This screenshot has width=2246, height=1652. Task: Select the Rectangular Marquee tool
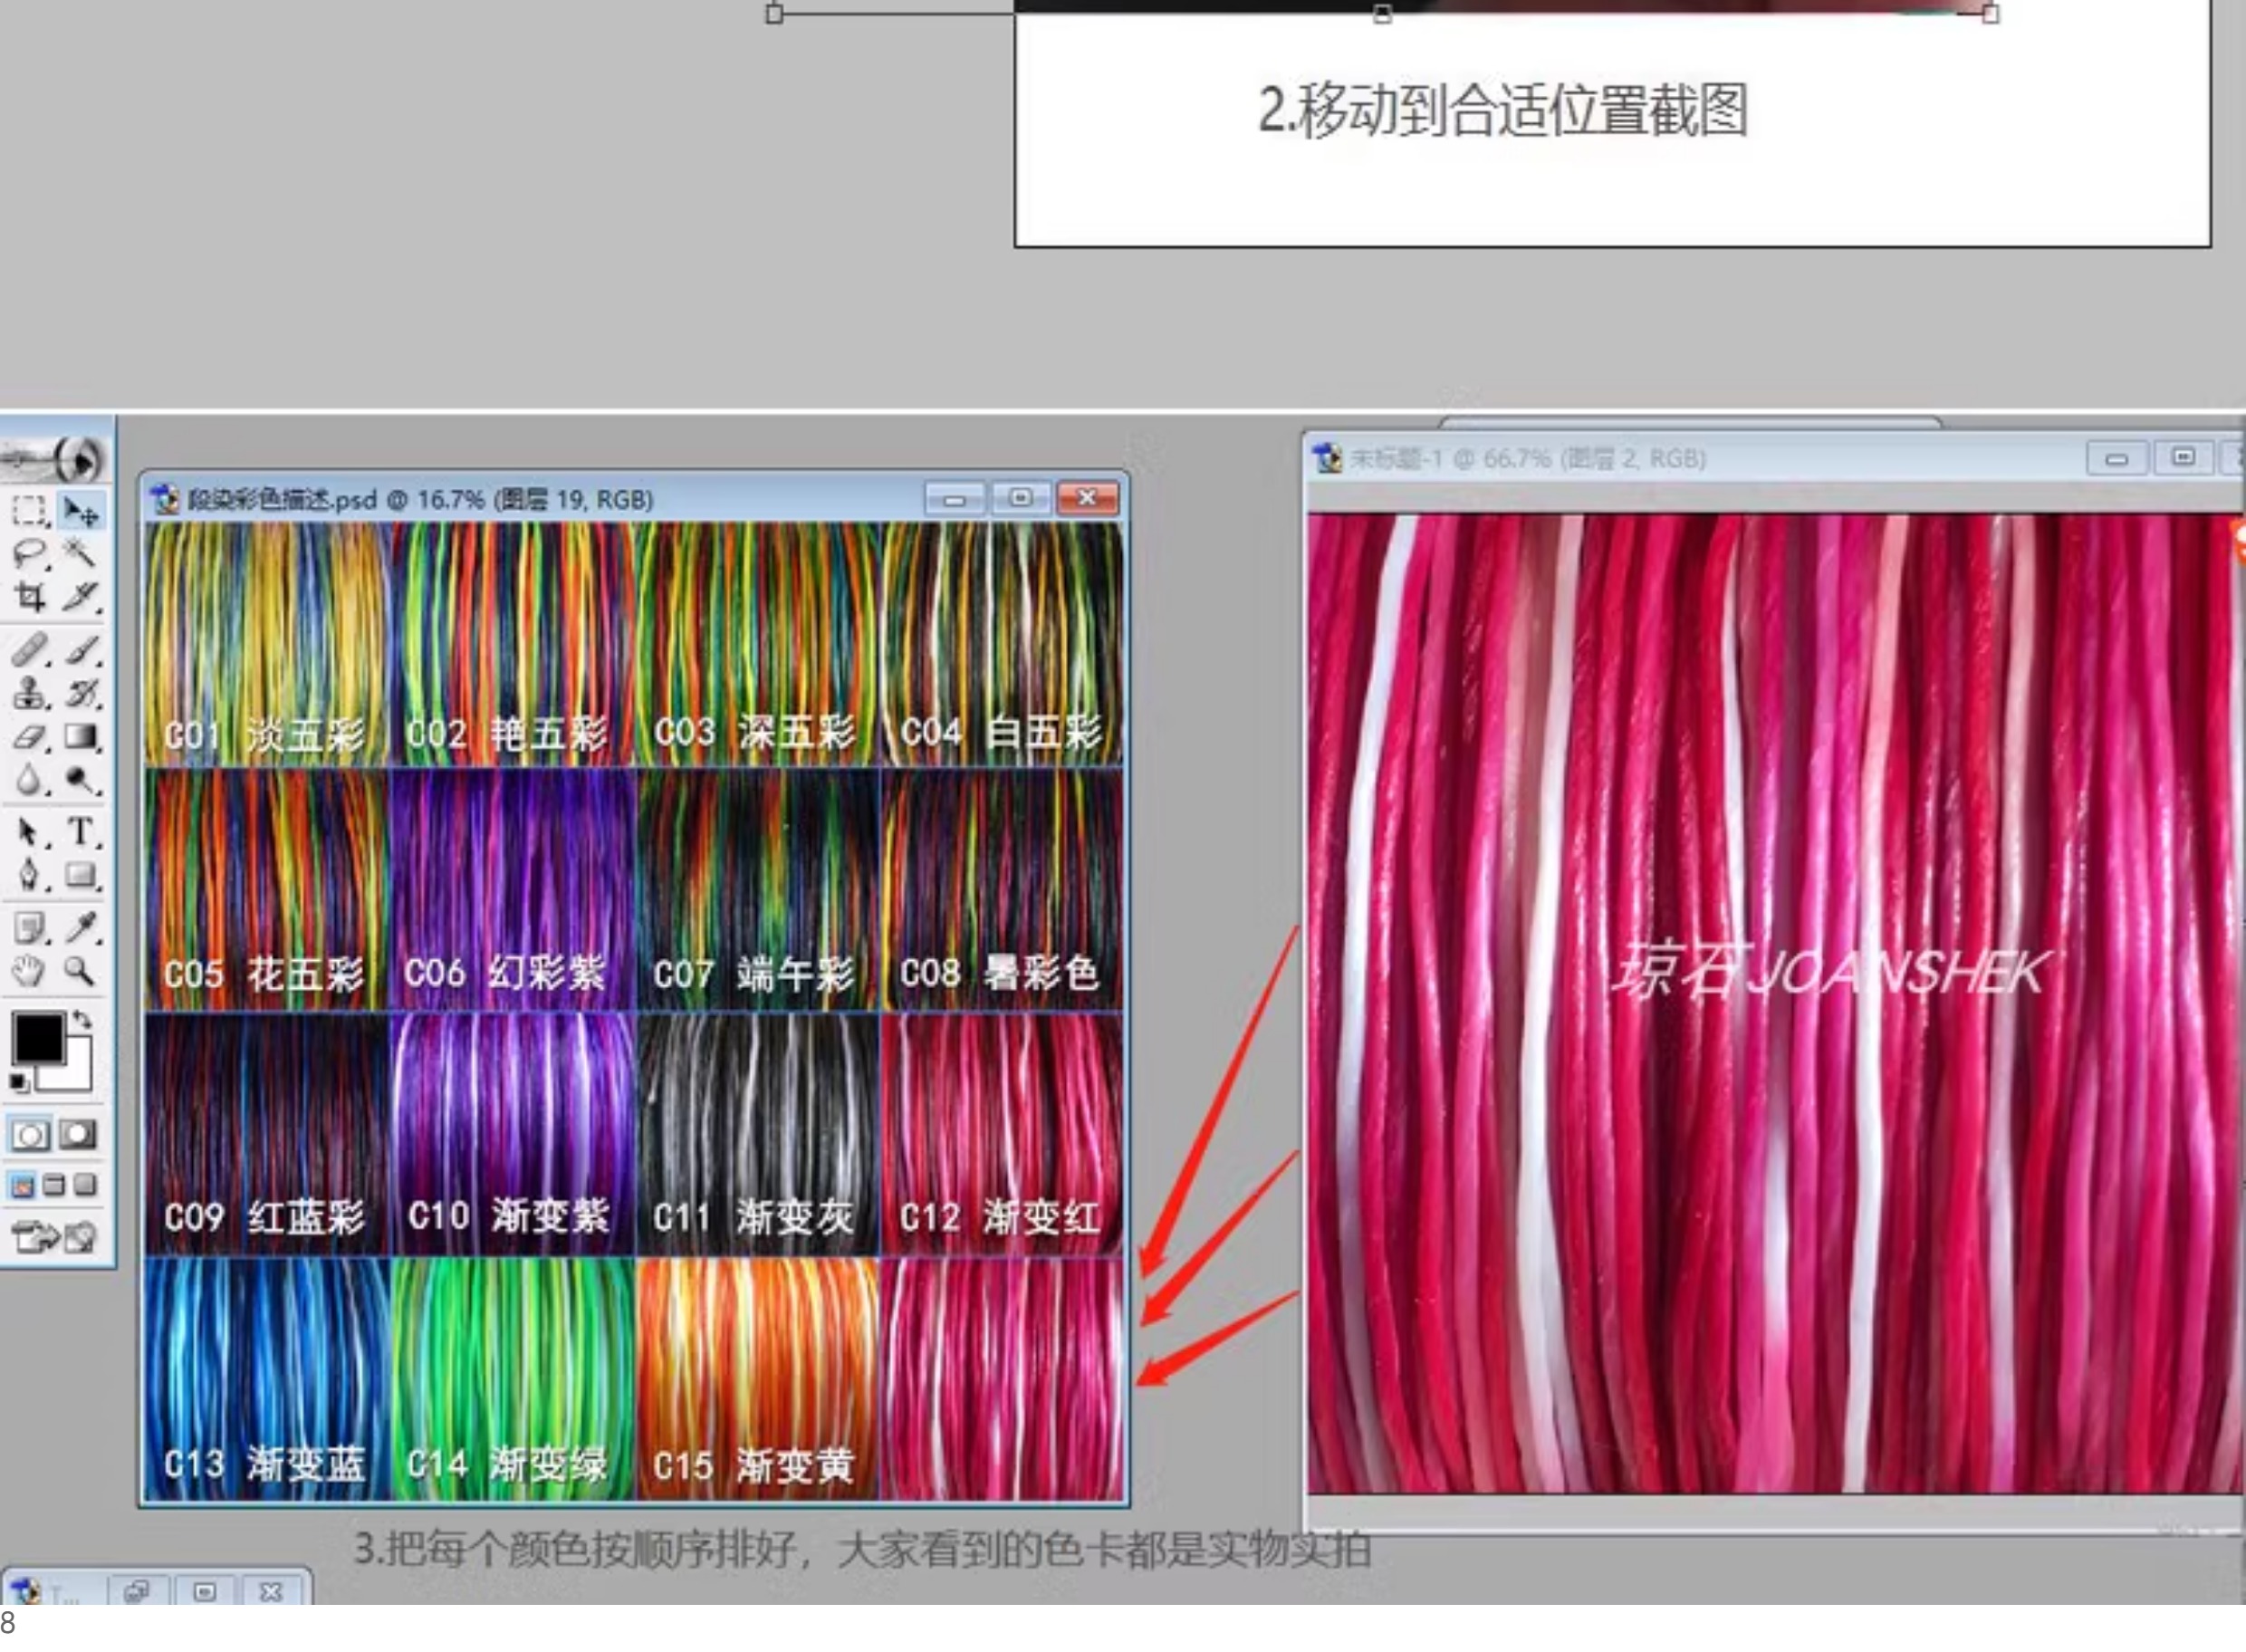pyautogui.click(x=28, y=512)
